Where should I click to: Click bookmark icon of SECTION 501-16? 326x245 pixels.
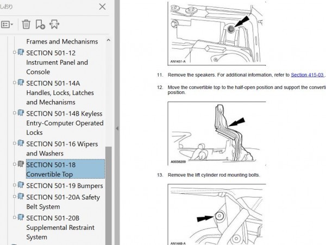tap(21, 143)
